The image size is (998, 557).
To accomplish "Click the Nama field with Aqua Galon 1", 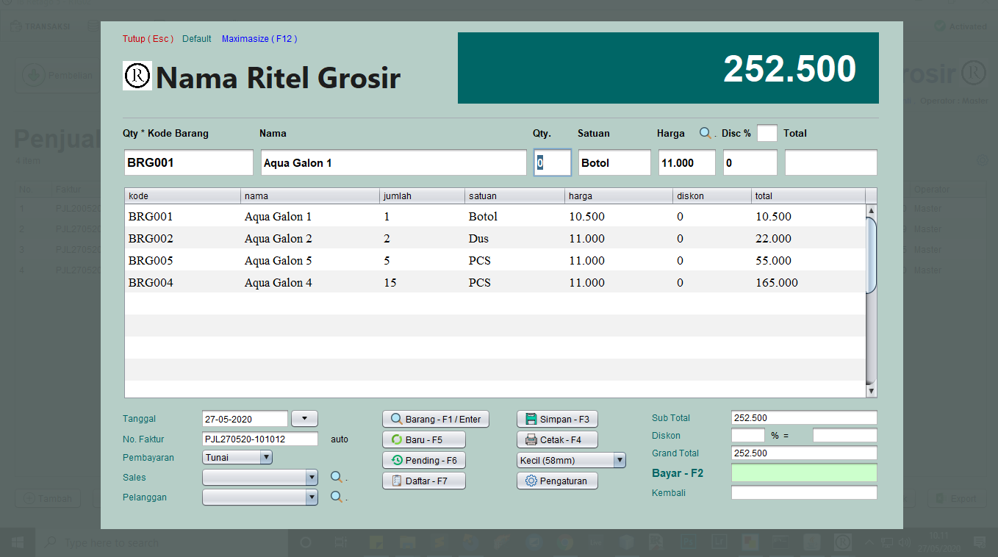I will (x=393, y=162).
